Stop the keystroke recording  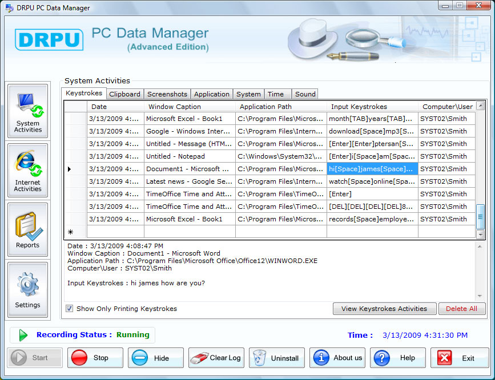tap(95, 358)
